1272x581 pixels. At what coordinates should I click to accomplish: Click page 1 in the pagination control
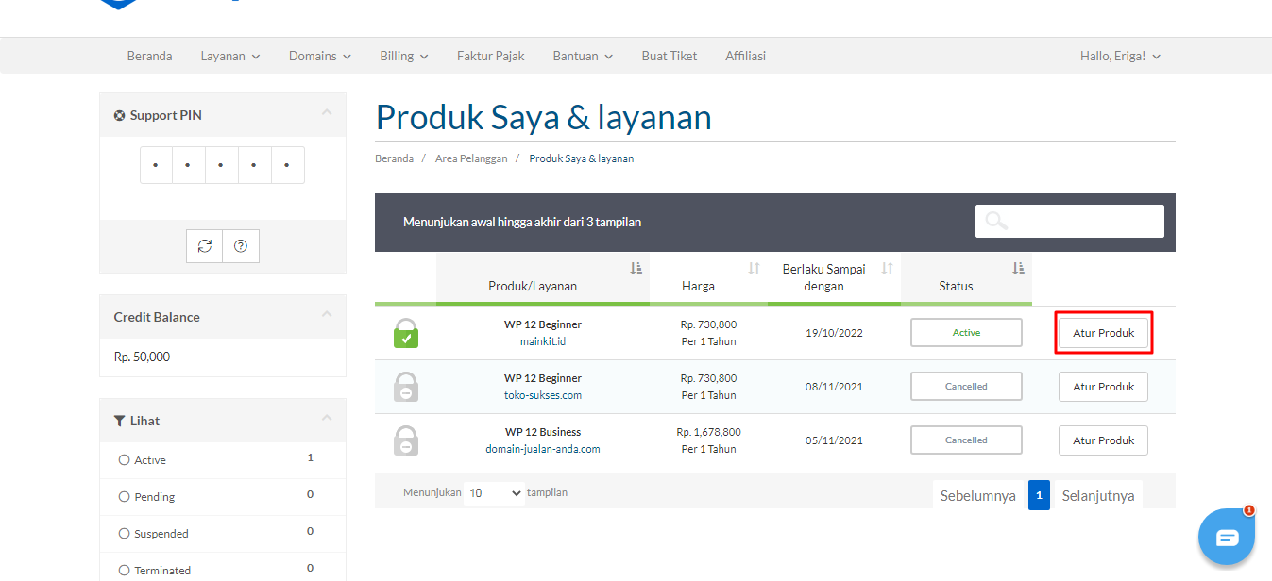tap(1039, 494)
